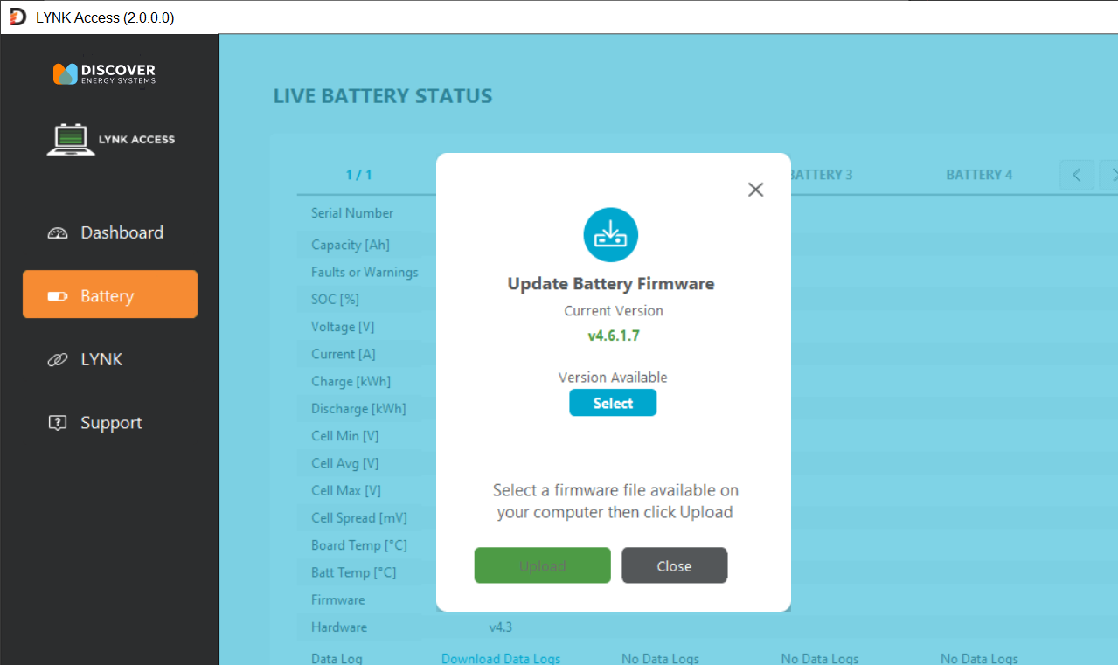Dismiss the dialog using the X

tap(755, 189)
